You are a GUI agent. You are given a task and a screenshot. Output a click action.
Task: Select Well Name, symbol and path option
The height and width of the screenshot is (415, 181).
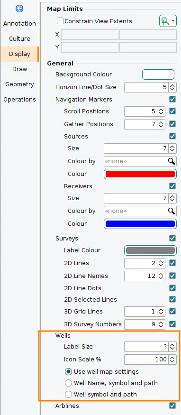(68, 383)
